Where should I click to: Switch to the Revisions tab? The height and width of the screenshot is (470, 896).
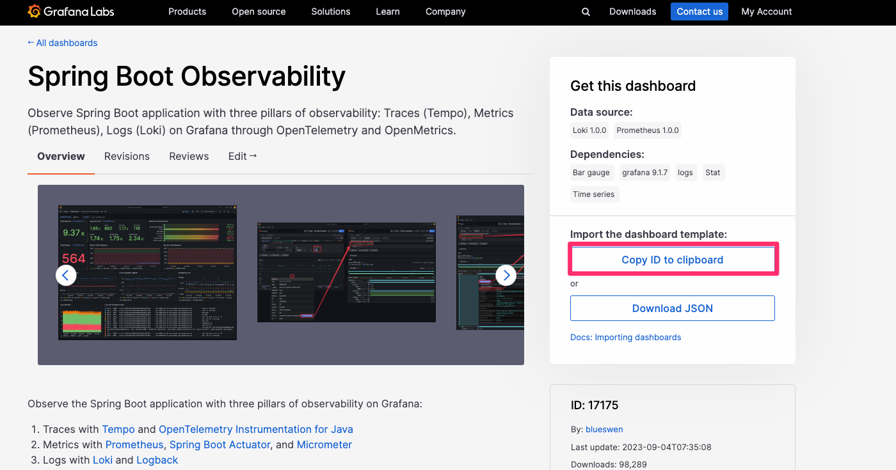point(127,156)
